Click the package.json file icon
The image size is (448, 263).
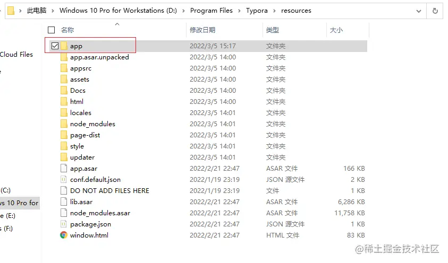point(64,224)
